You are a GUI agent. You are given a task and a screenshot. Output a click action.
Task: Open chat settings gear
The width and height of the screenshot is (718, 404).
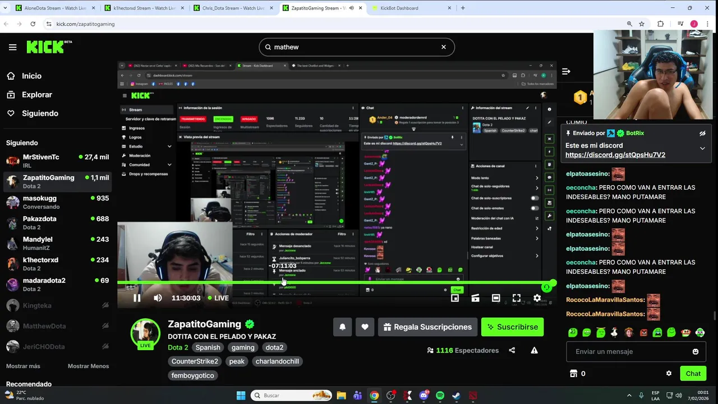669,374
